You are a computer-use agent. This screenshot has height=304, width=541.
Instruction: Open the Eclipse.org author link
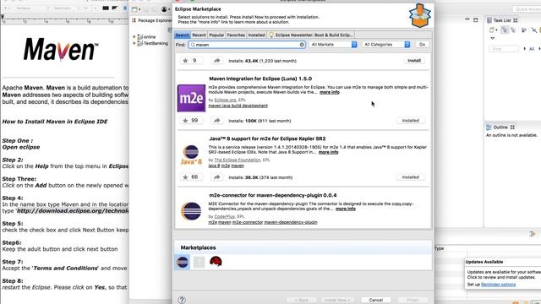(226, 100)
